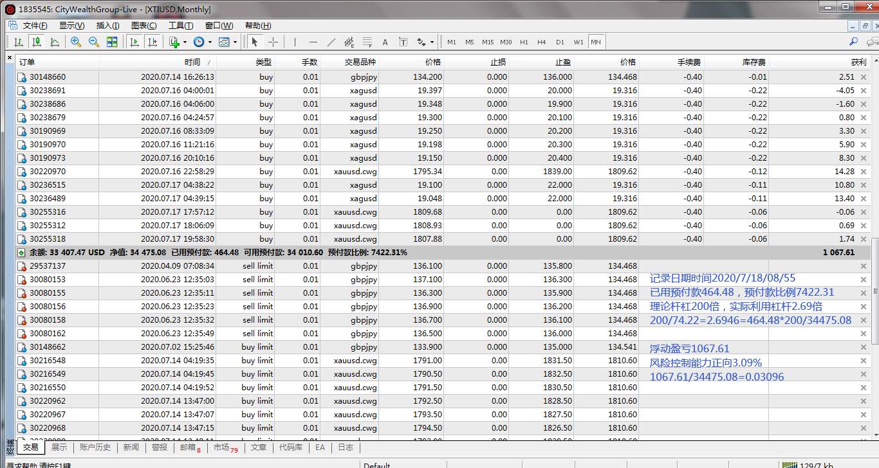
Task: Open the 显示(V) menu
Action: 71,26
